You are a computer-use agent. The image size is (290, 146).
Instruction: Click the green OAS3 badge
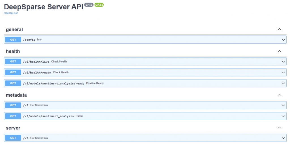point(99,5)
